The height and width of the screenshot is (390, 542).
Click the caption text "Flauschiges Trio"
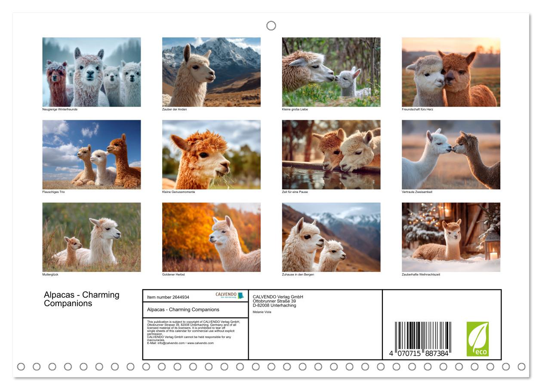click(54, 192)
